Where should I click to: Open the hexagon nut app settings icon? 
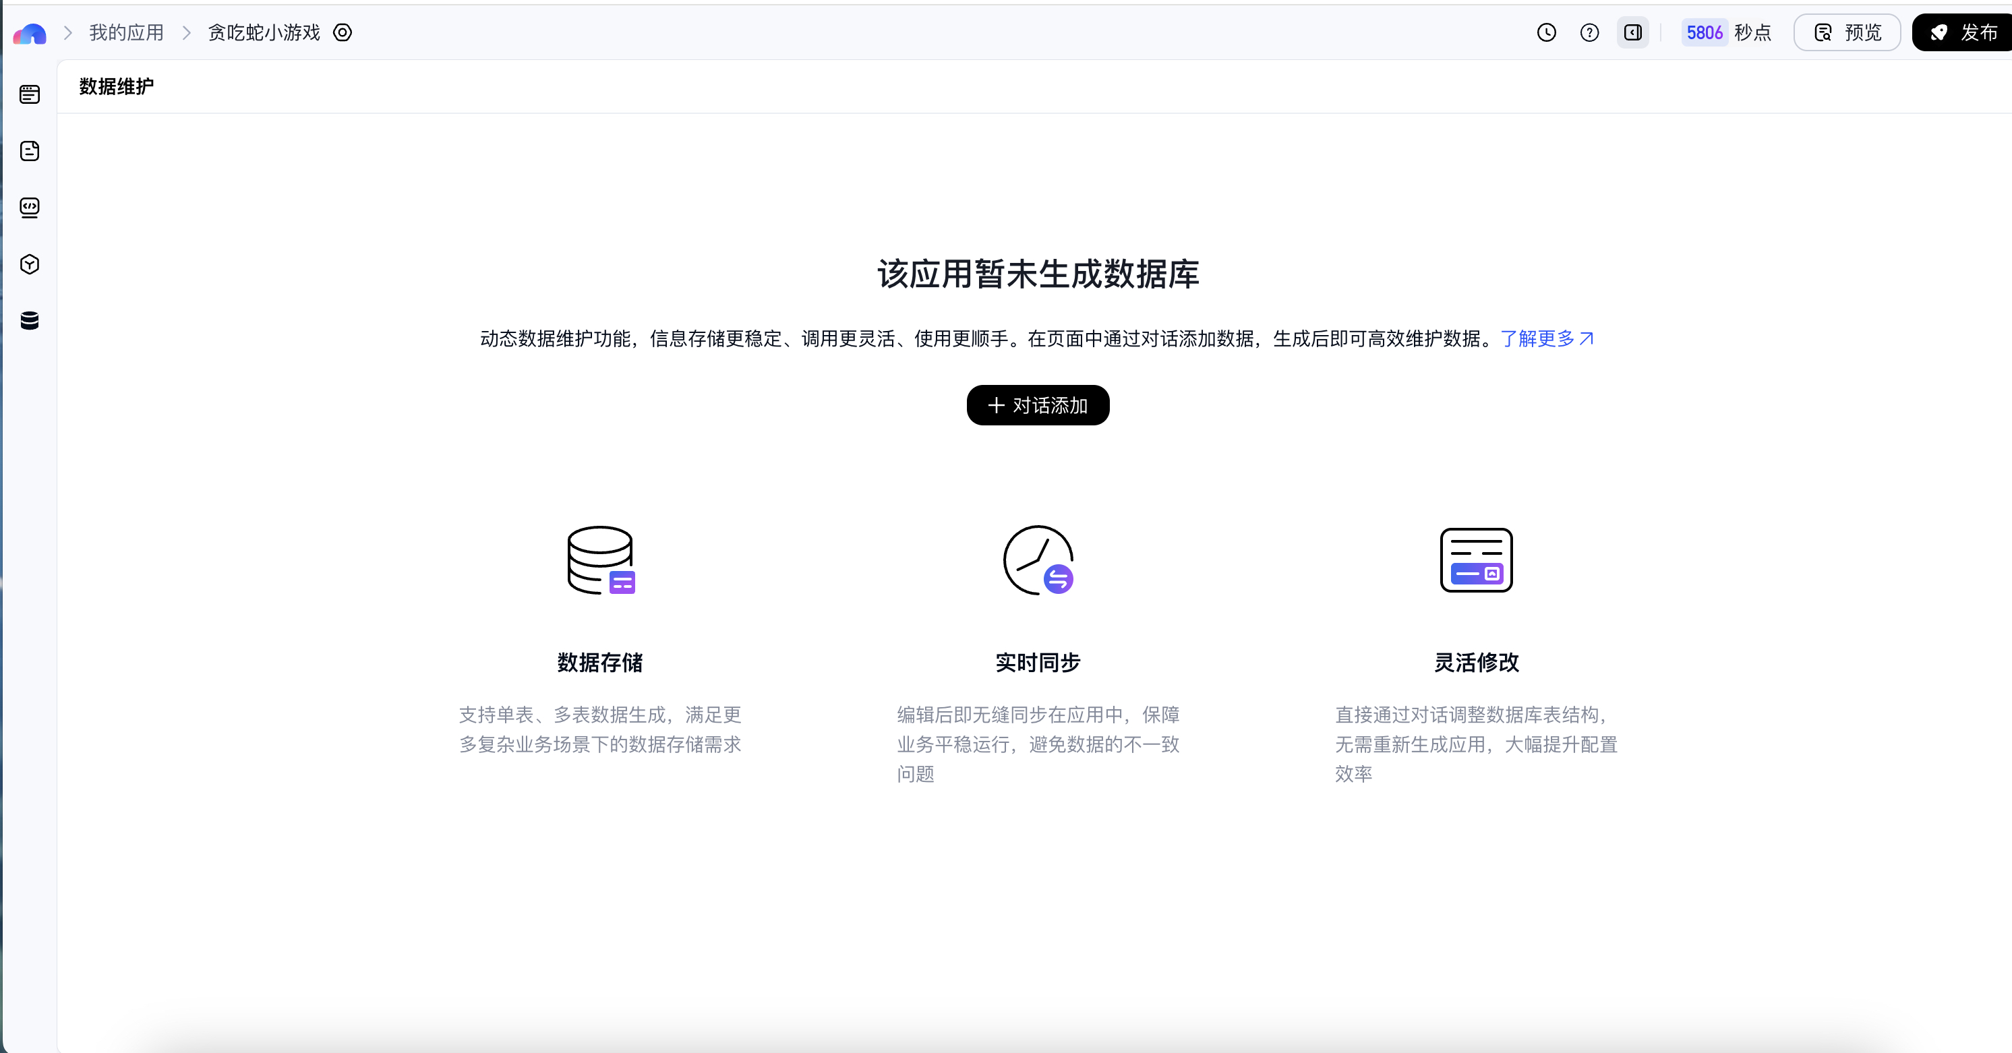point(343,33)
